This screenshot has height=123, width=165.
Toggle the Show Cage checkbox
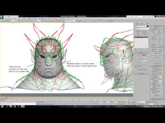[x=152, y=73]
